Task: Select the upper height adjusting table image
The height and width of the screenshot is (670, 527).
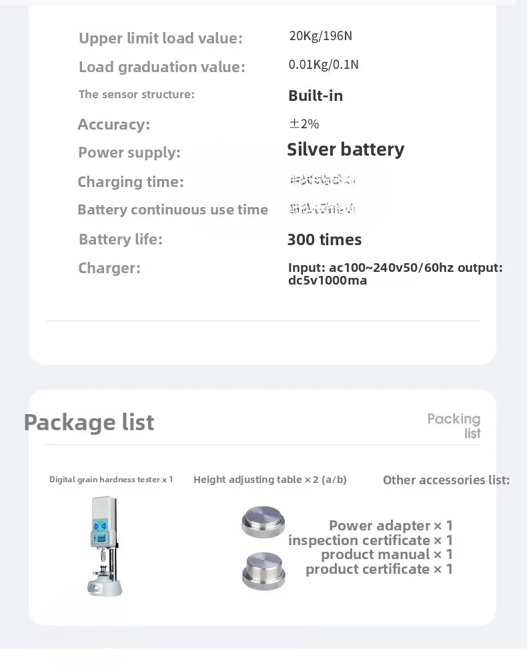Action: [x=263, y=521]
